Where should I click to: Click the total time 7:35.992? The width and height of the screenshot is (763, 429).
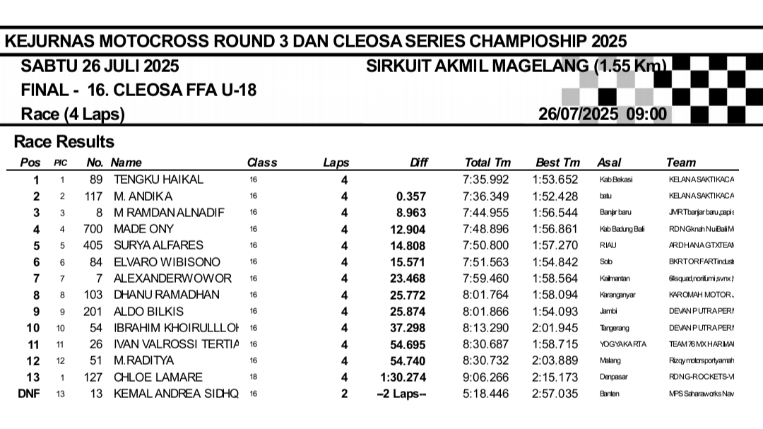486,180
